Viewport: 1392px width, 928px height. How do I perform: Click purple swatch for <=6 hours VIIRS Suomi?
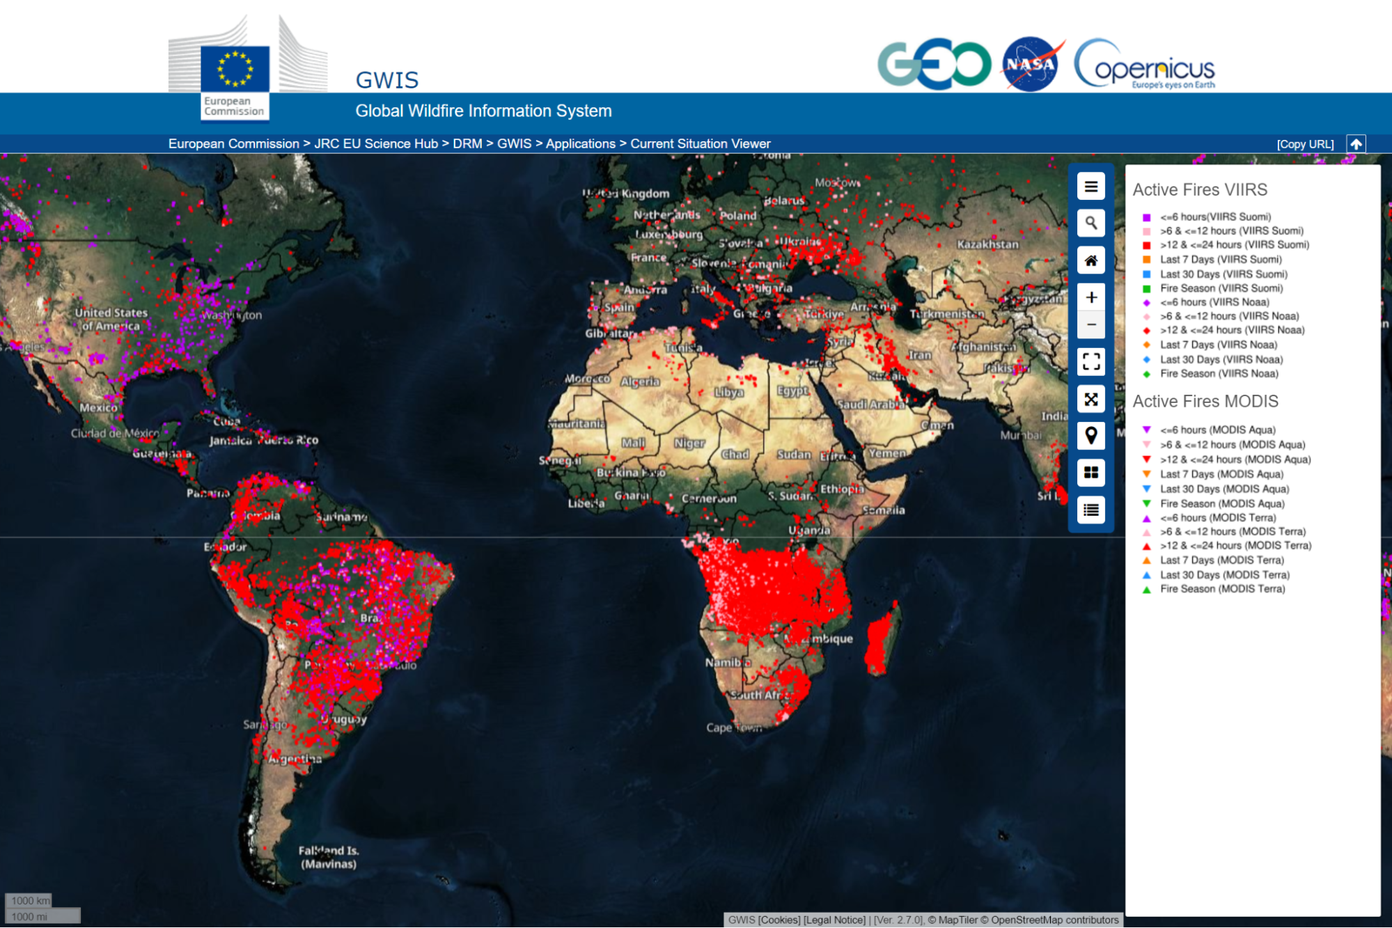coord(1146,217)
